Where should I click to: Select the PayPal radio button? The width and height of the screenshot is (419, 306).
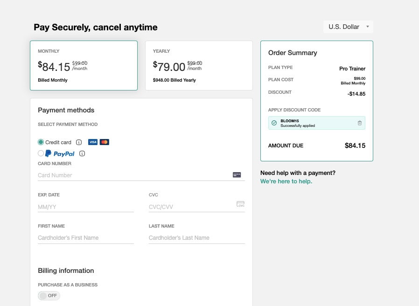tap(41, 153)
